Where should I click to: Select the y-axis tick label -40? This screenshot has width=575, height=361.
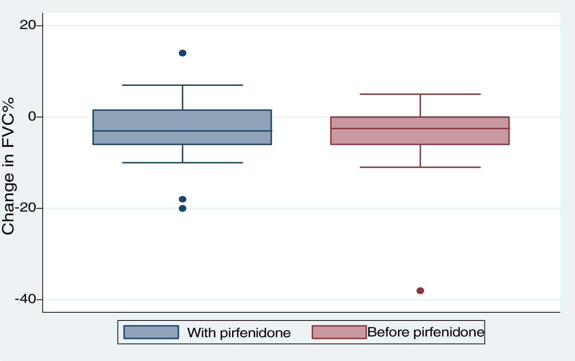[x=25, y=299]
